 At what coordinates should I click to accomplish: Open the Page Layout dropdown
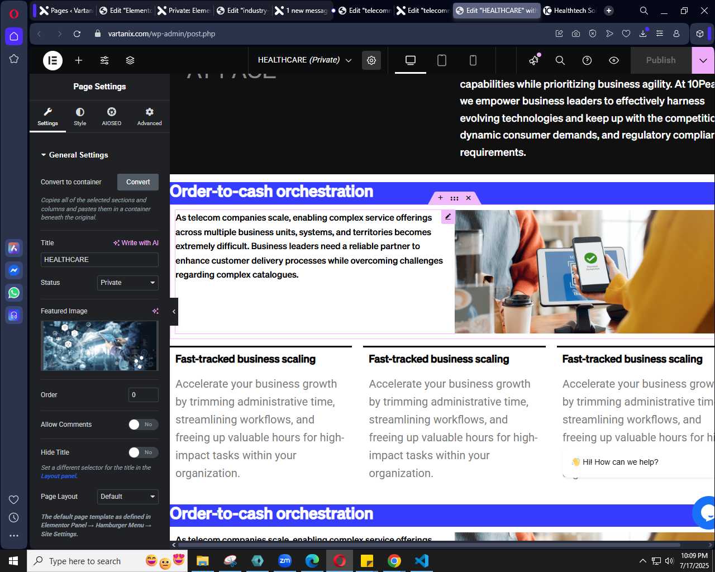click(128, 497)
